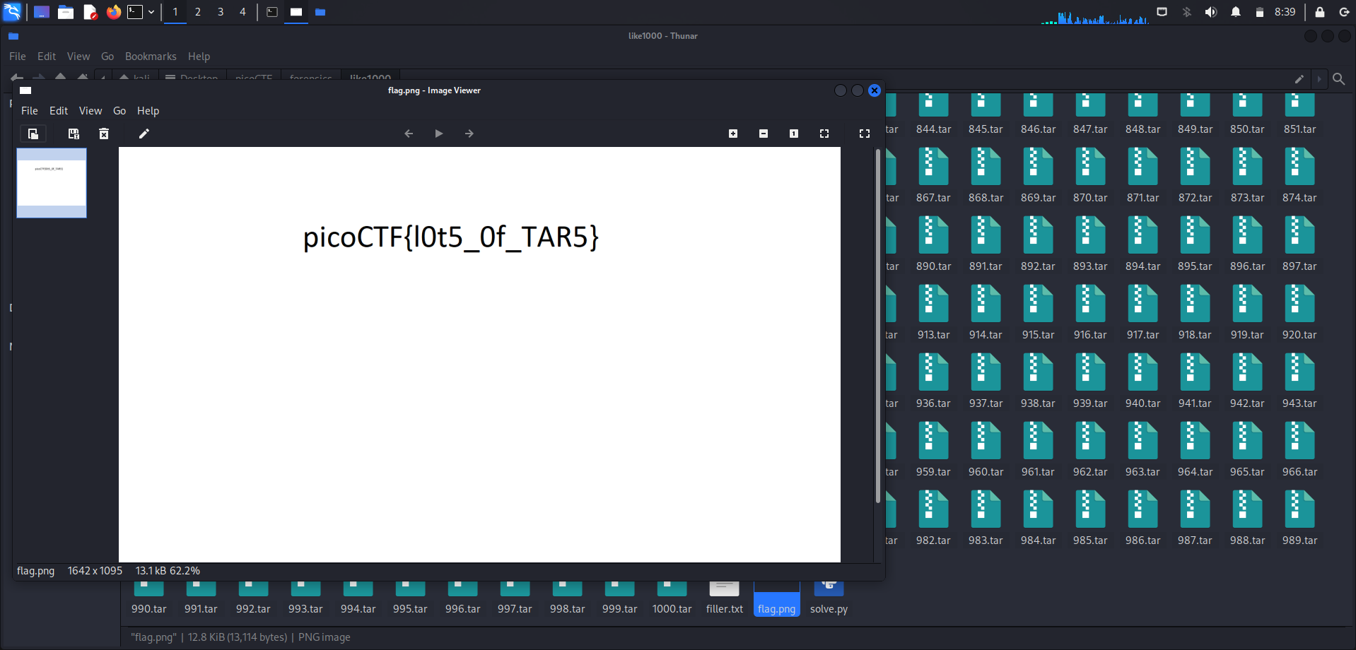Image resolution: width=1356 pixels, height=650 pixels.
Task: Delete image using trash toolbar icon
Action: coord(104,134)
